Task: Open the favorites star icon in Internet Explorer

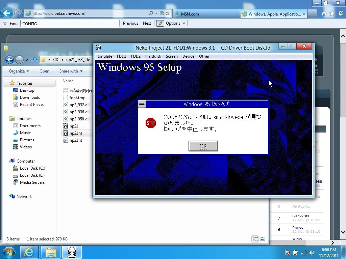Action: [x=332, y=13]
